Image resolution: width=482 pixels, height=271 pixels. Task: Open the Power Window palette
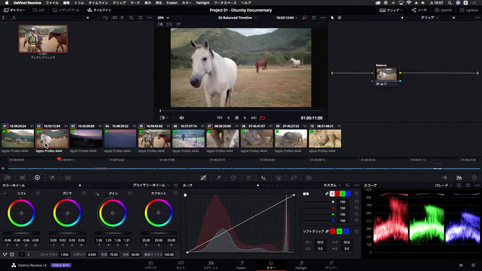click(233, 178)
